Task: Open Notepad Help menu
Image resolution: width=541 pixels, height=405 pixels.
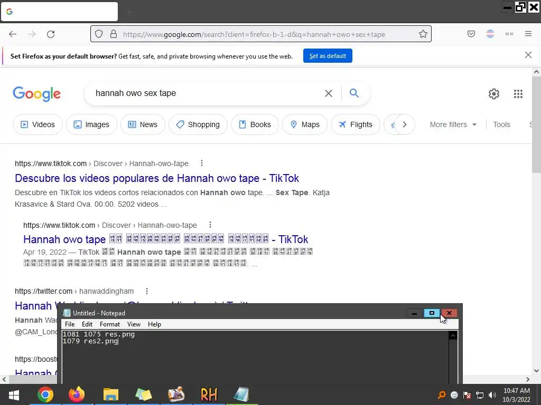Action: pyautogui.click(x=154, y=324)
